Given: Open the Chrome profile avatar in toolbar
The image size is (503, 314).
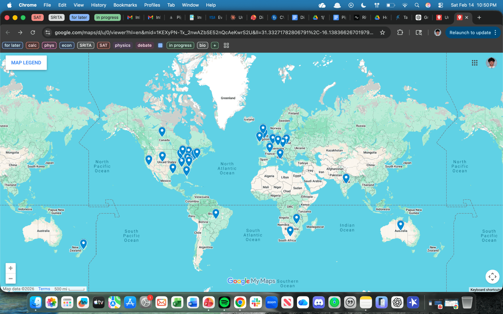Looking at the screenshot, I should [x=438, y=32].
